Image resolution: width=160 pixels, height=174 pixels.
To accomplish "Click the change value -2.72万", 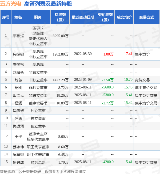I will click(108, 103).
